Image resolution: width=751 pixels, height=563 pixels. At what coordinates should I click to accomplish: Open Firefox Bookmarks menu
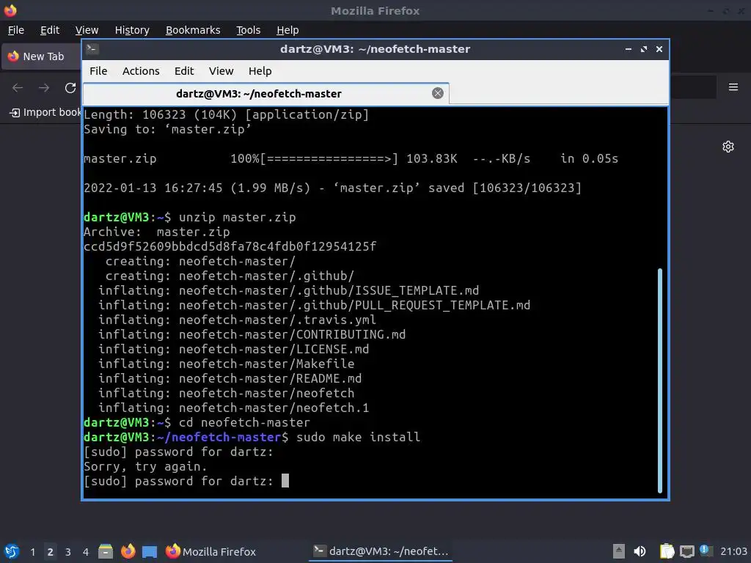[x=193, y=30]
